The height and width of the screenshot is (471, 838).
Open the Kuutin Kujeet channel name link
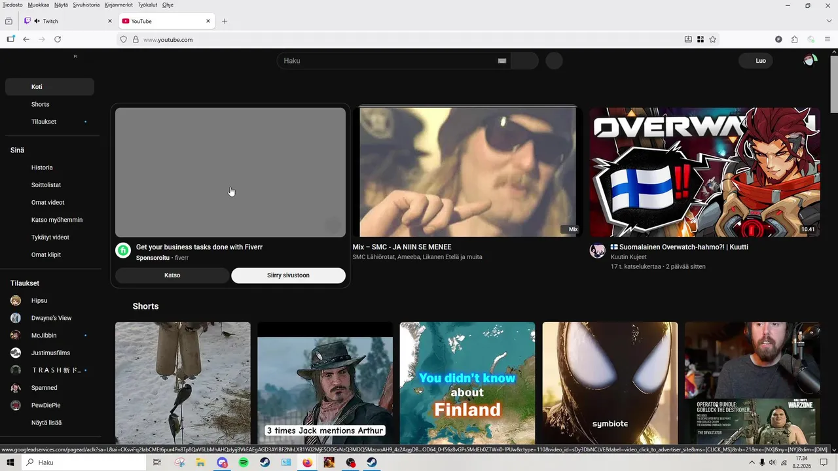(628, 257)
